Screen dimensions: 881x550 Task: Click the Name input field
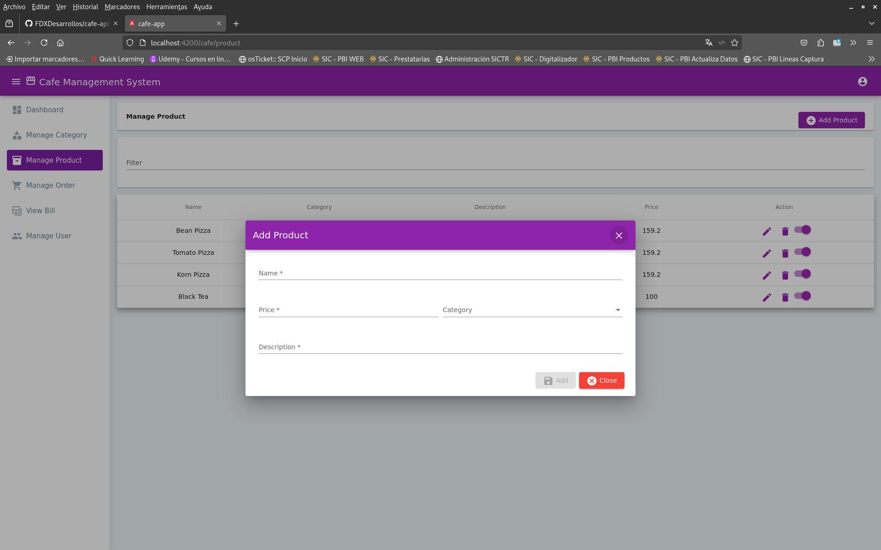(440, 273)
